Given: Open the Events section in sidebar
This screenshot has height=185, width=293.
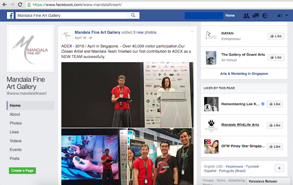Looking at the screenshot, I should click(16, 149).
